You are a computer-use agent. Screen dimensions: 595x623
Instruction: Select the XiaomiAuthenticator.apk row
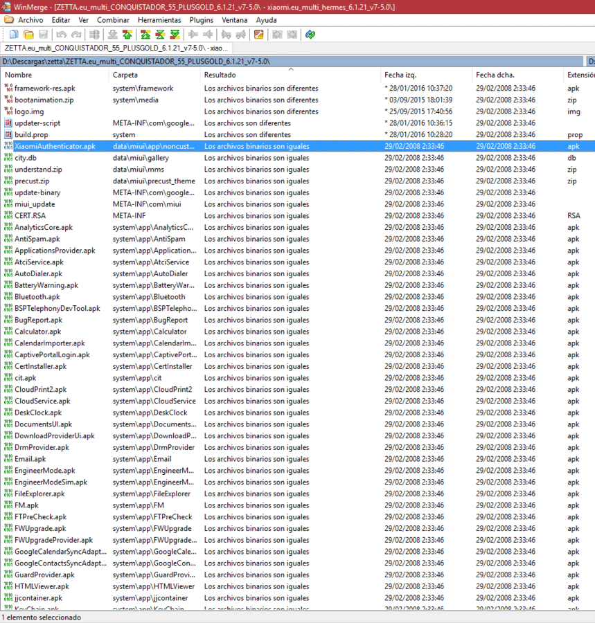tap(298, 146)
